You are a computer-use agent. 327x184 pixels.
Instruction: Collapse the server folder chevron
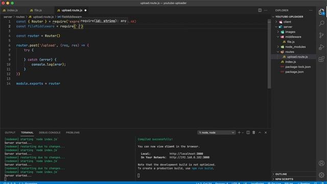click(276, 27)
